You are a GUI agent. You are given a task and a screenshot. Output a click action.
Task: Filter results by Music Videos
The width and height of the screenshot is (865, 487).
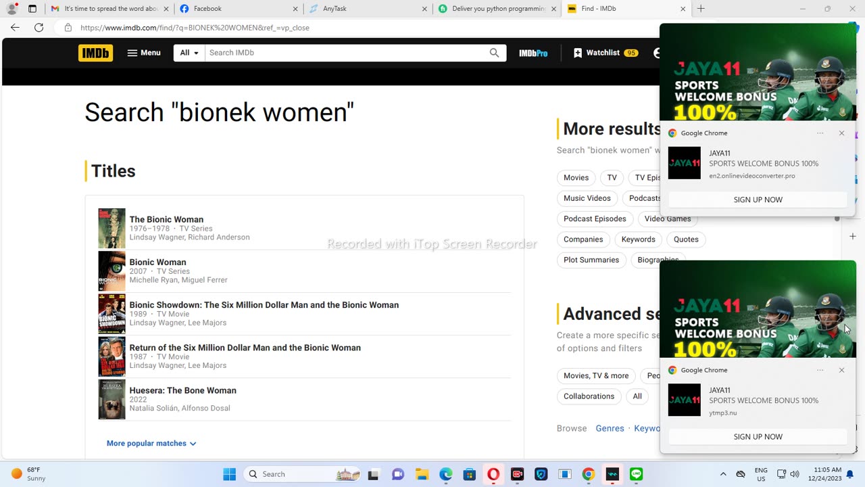click(587, 198)
